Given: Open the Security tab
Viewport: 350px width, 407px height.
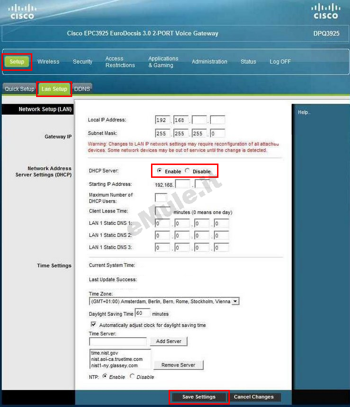Looking at the screenshot, I should (83, 62).
